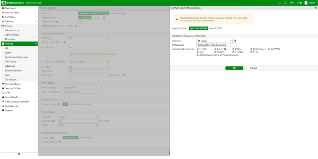This screenshot has width=318, height=159.
Task: Expand the Policy & Objects chevron
Action: pos(36,84)
